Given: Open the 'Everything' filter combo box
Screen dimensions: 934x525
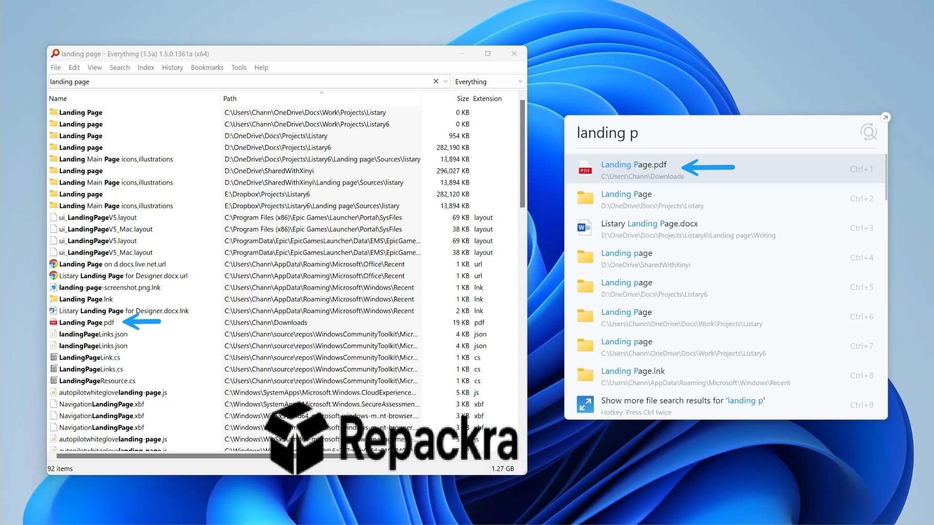Looking at the screenshot, I should tap(488, 82).
